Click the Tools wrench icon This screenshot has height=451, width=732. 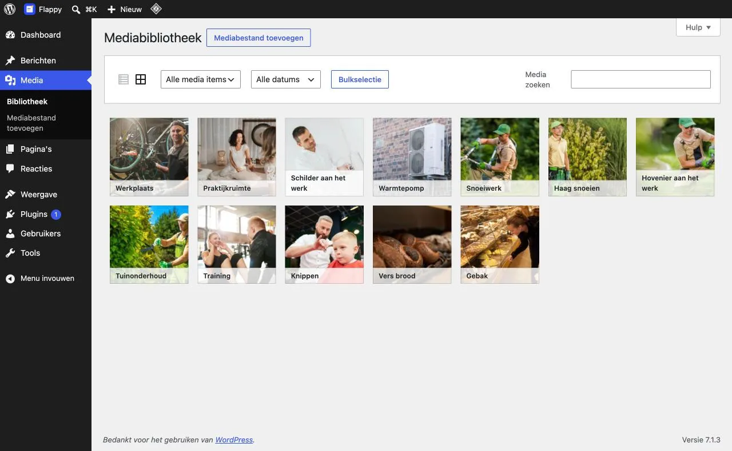pyautogui.click(x=10, y=253)
